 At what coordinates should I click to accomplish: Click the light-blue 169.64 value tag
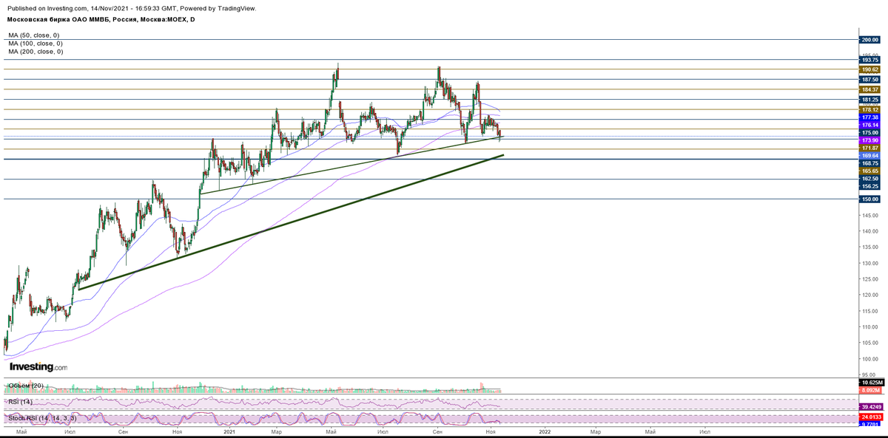click(x=869, y=156)
